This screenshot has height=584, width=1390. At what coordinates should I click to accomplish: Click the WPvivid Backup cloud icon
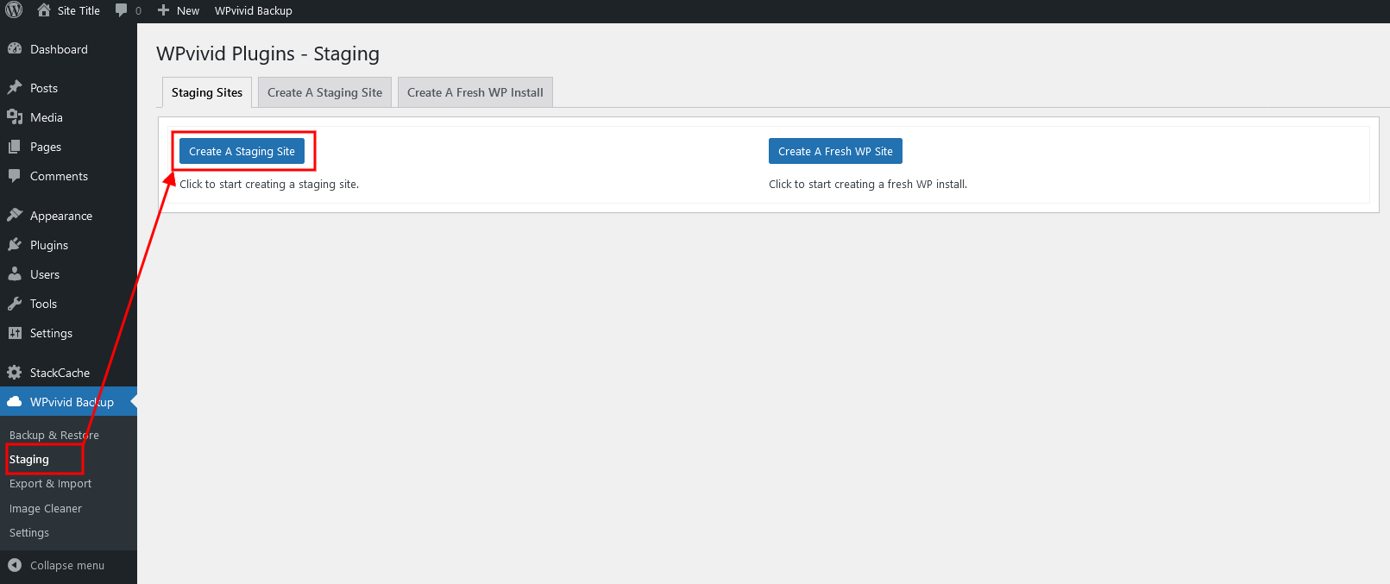click(15, 402)
